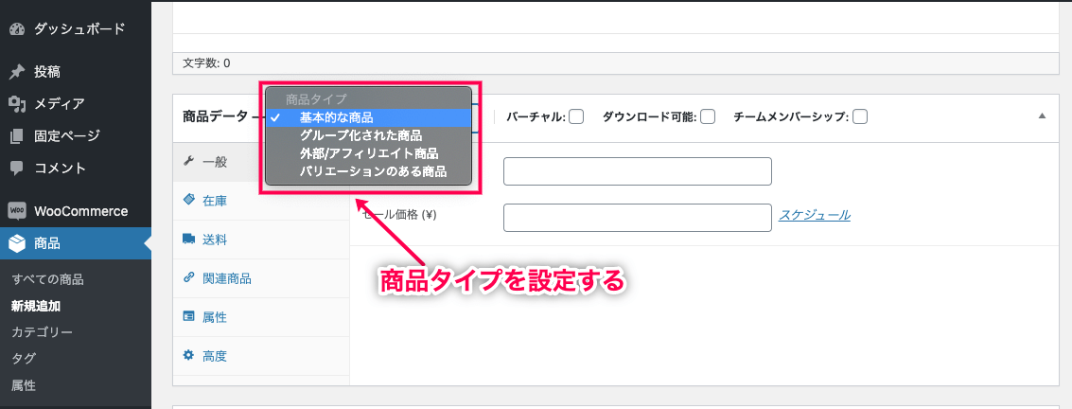Screen dimensions: 1072x409
Task: Enable the バーチャル checkbox
Action: [576, 117]
